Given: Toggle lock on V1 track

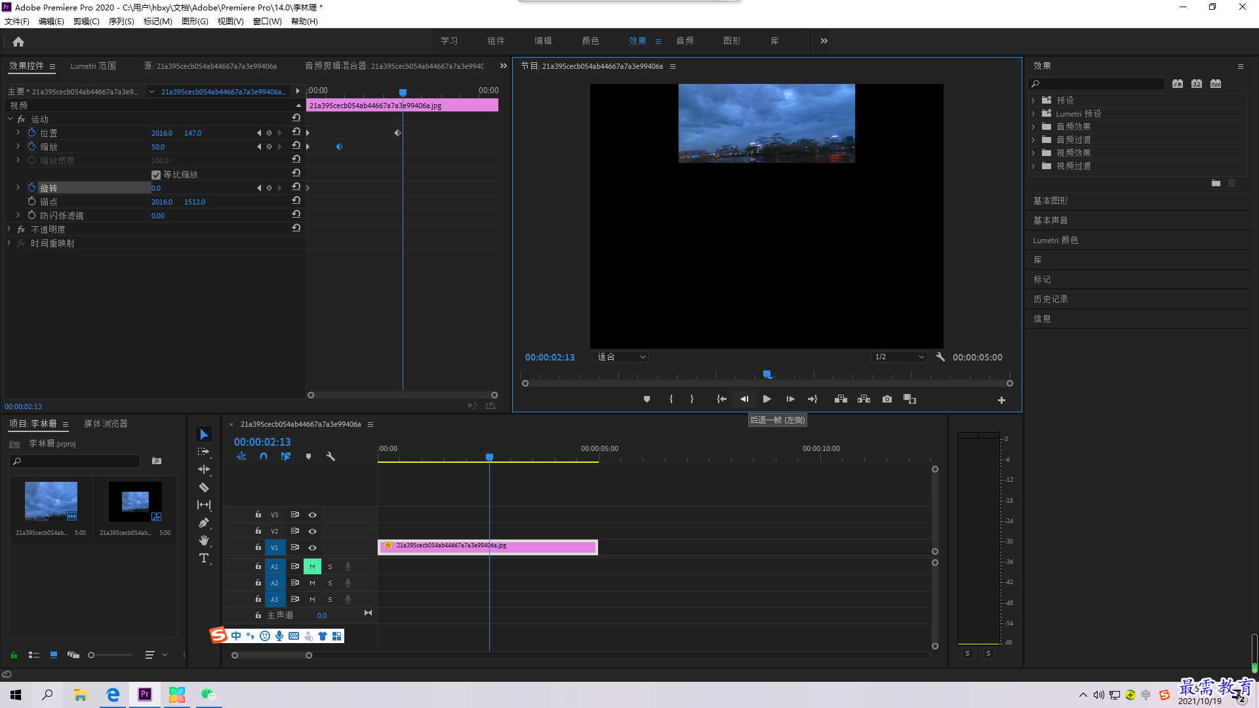Looking at the screenshot, I should coord(258,547).
